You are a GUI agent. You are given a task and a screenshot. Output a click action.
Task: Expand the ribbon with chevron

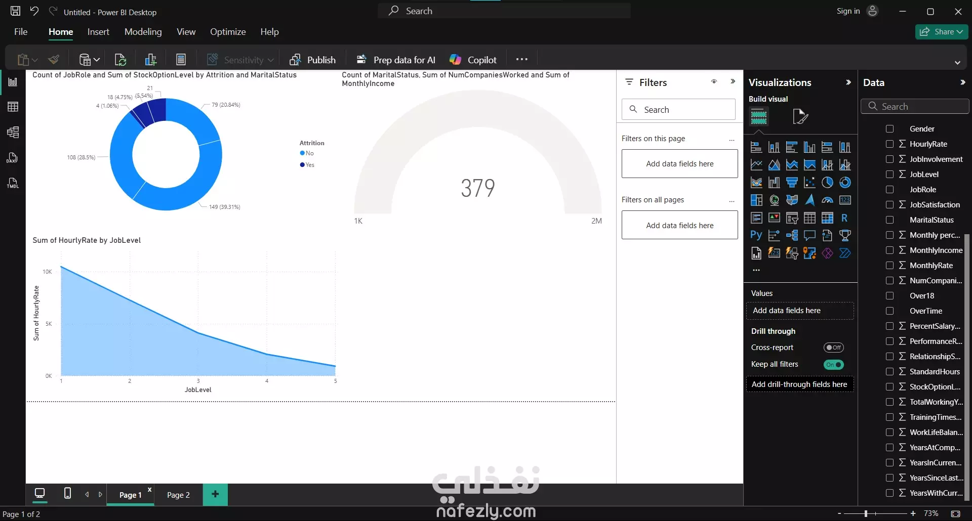(x=957, y=63)
